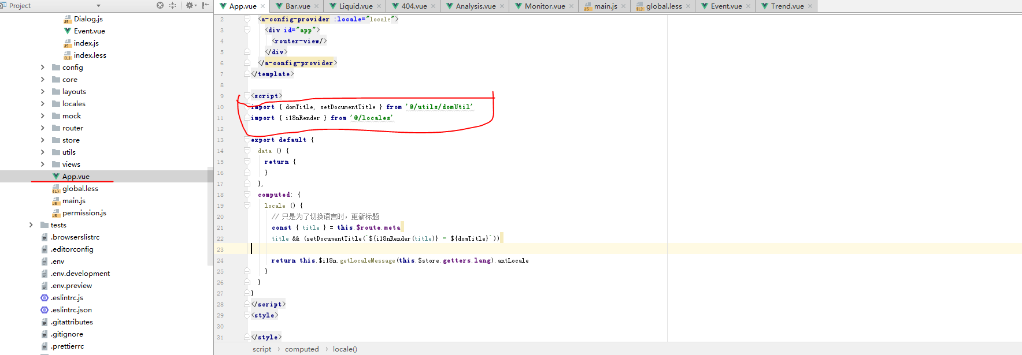Collapse the style tag fold on line 29
The width and height of the screenshot is (1022, 355).
pos(247,315)
